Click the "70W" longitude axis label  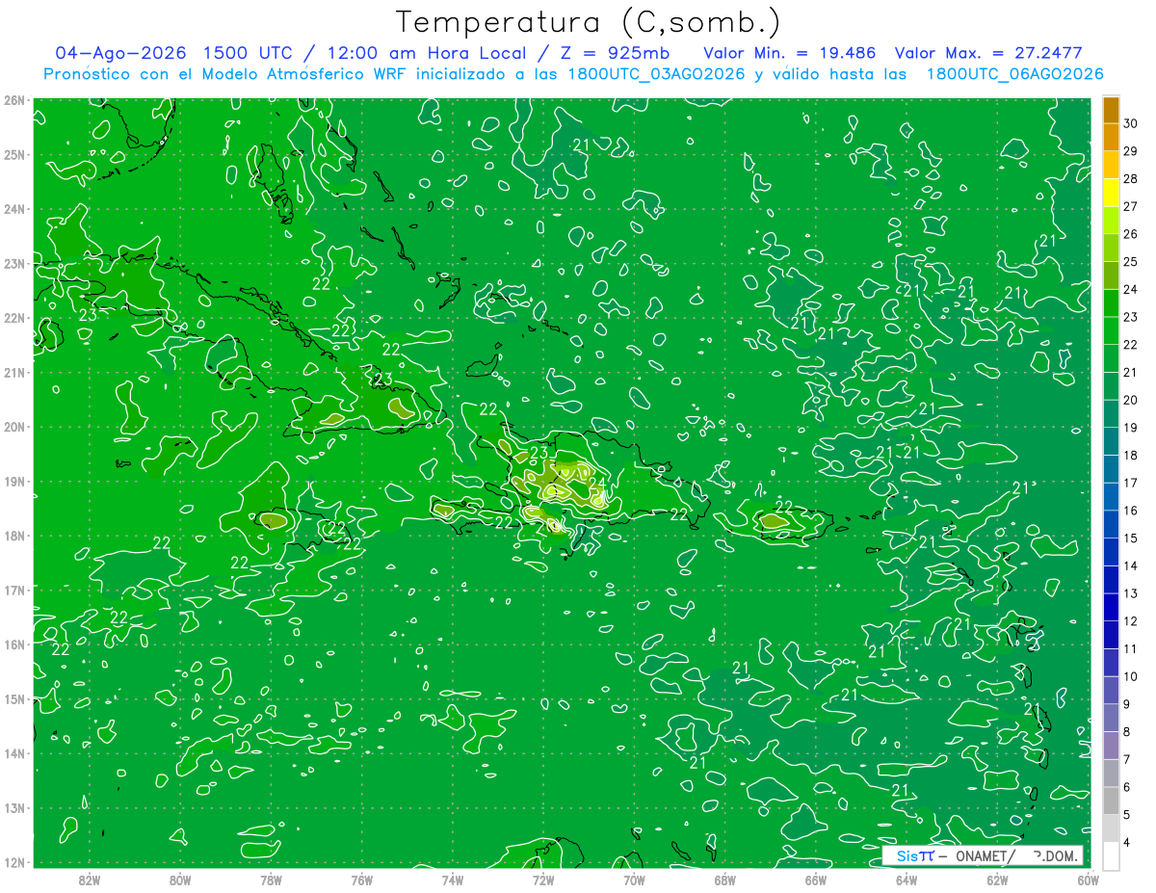[x=634, y=880]
